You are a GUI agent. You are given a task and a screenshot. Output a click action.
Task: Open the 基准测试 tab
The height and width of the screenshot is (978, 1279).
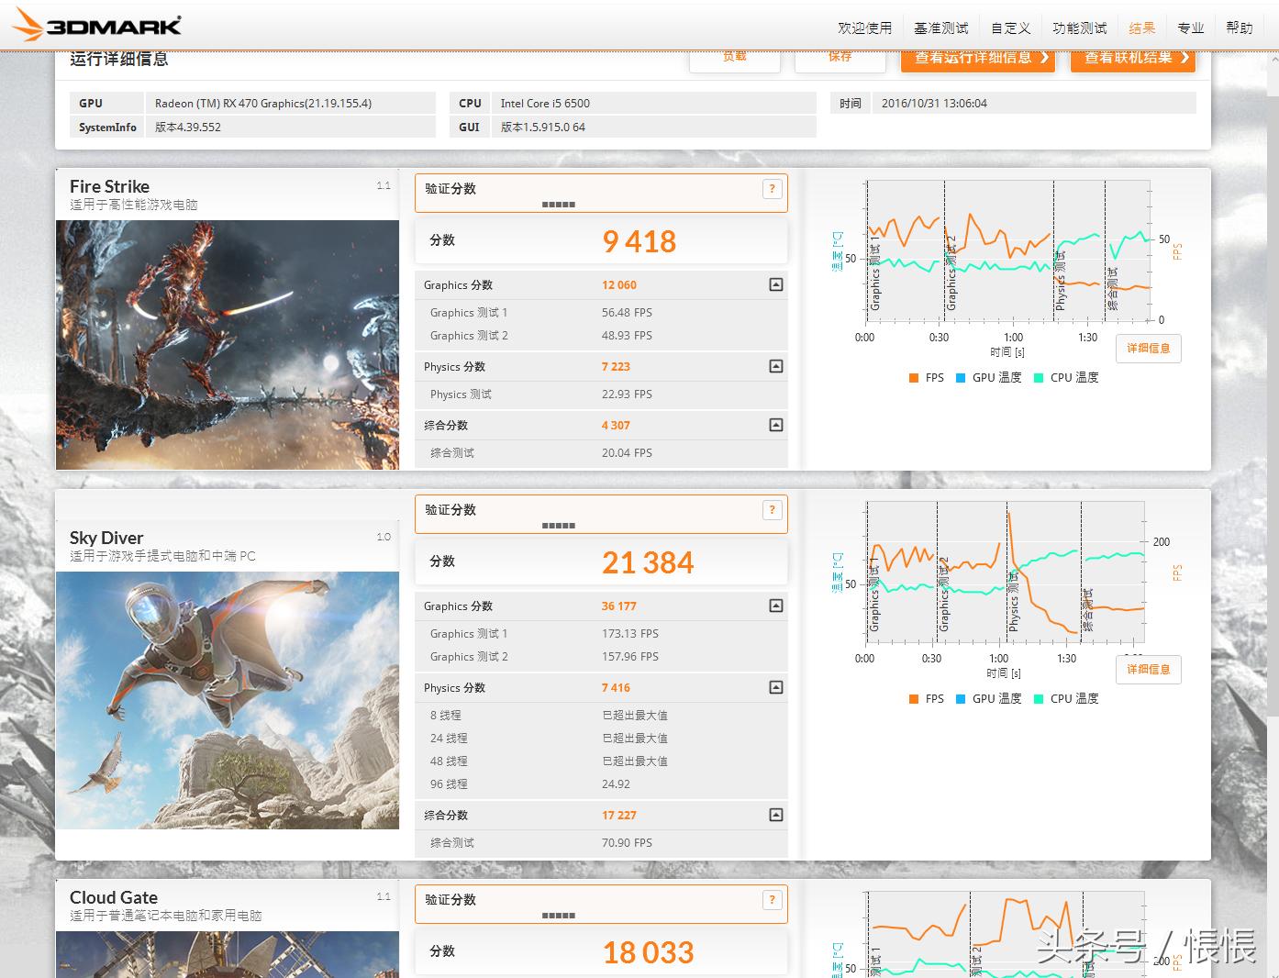pos(940,28)
